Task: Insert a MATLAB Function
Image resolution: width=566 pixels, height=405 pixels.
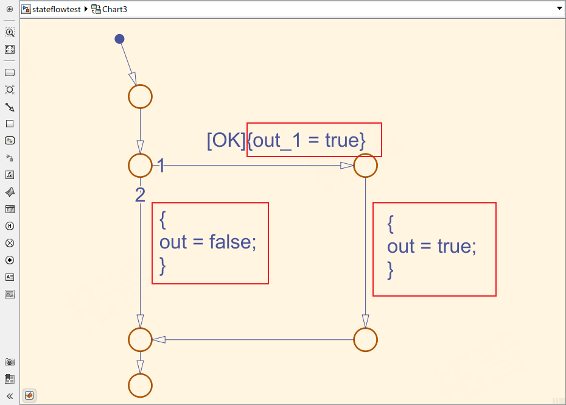Action: [x=10, y=192]
